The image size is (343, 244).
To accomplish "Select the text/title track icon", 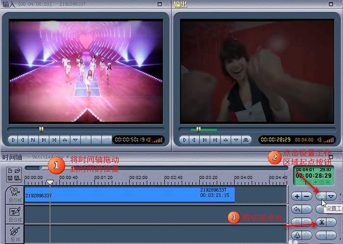I will pyautogui.click(x=15, y=211).
